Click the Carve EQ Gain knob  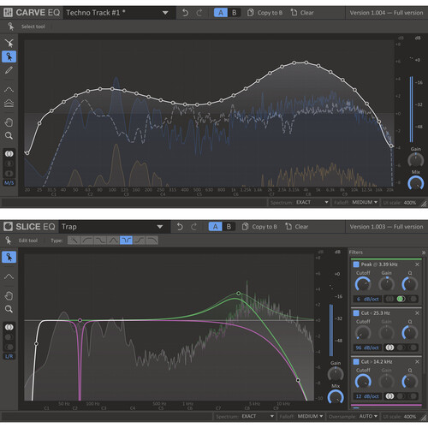click(x=416, y=160)
